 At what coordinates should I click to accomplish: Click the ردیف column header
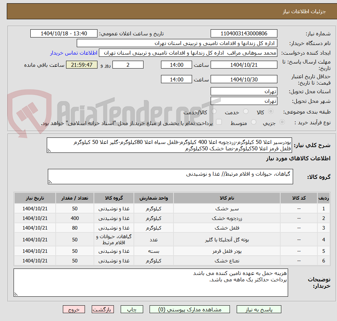323,198
